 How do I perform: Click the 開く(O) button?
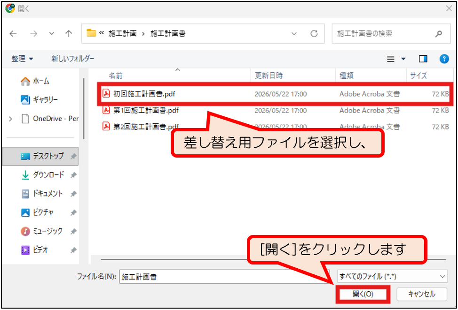click(363, 294)
